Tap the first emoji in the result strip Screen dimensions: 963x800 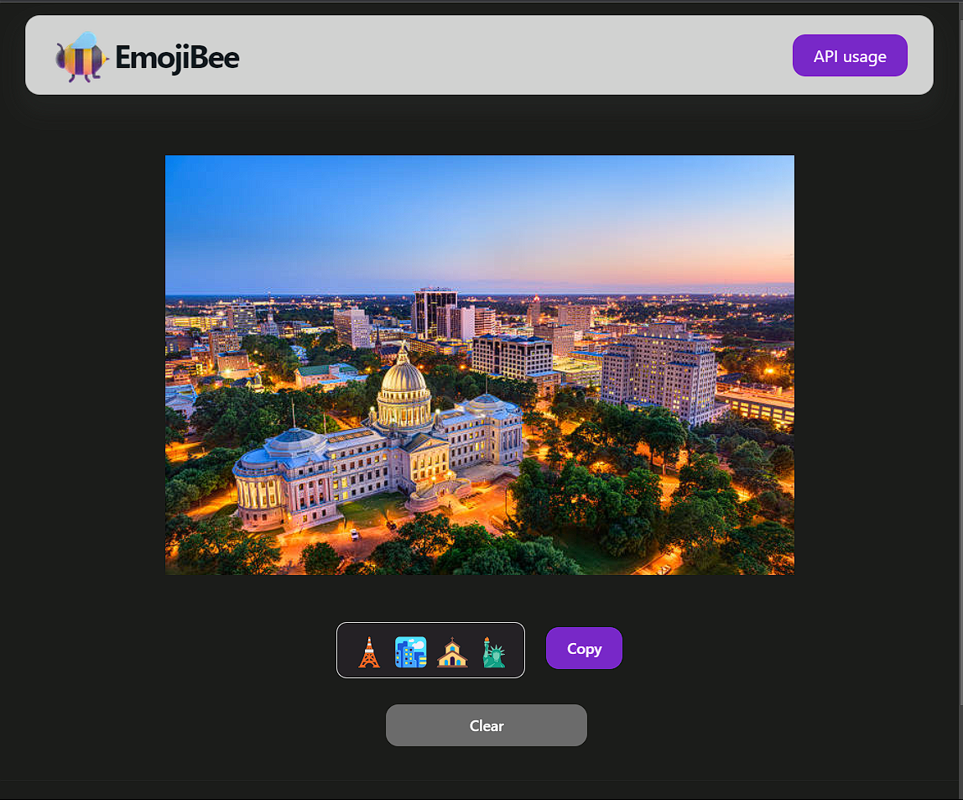(x=369, y=651)
